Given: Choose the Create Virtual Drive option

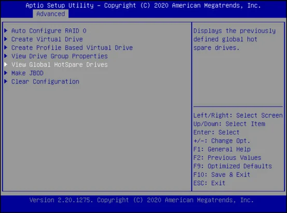Looking at the screenshot, I should click(47, 39).
